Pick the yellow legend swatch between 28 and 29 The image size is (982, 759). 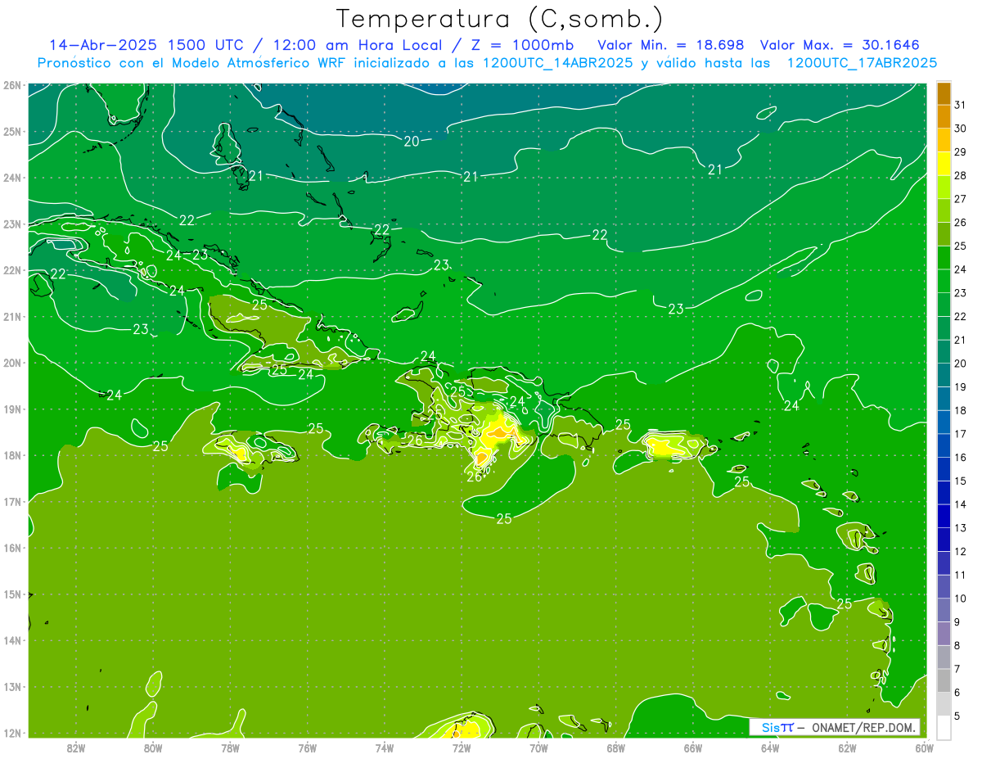coord(944,163)
